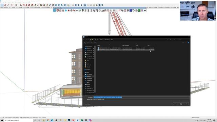This screenshot has height=122, width=217.
Task: Open the Windows Start menu
Action: [x=2, y=120]
